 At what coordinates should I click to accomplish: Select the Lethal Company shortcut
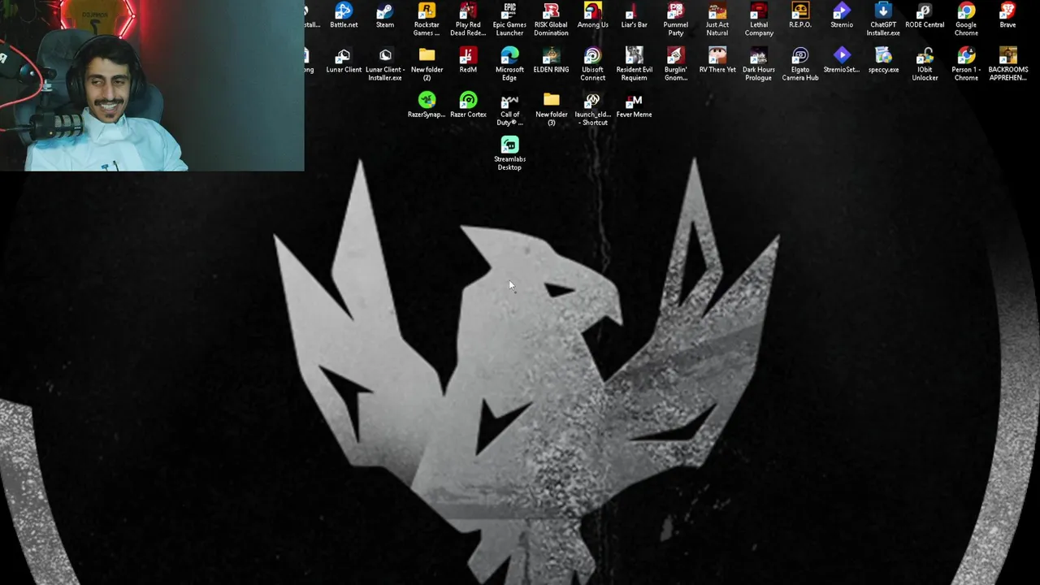[x=759, y=19]
